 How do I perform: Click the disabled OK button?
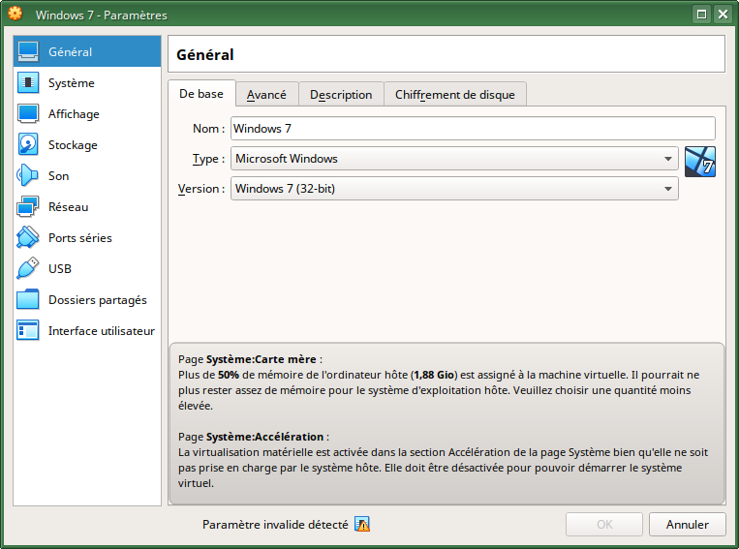604,525
